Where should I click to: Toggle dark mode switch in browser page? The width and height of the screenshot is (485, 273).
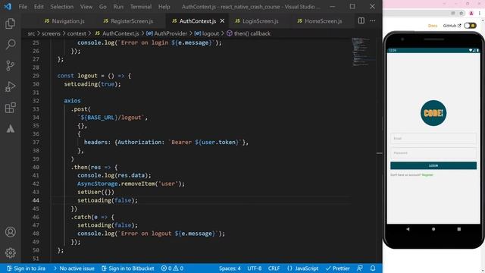470,25
